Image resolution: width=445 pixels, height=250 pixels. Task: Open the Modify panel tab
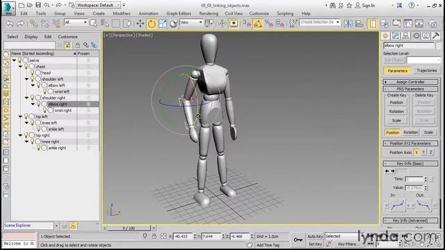(x=396, y=35)
